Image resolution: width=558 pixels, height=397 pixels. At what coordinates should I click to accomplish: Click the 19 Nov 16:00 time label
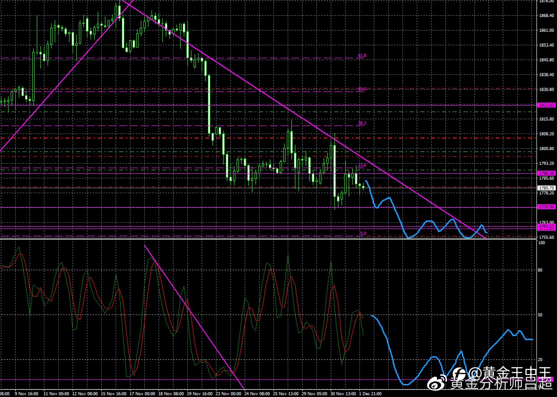tap(200, 394)
